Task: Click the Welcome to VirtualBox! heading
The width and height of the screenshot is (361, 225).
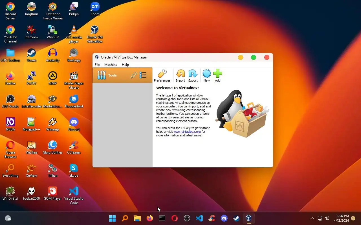Action: coord(177,88)
